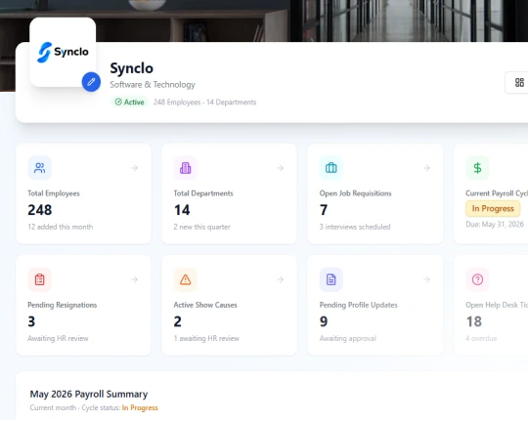This screenshot has width=528, height=421.
Task: Click '248 Employees - 14 Departments' text
Action: (204, 103)
